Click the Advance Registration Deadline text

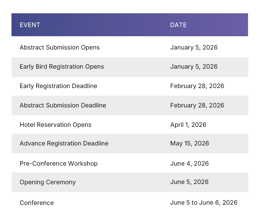(64, 143)
